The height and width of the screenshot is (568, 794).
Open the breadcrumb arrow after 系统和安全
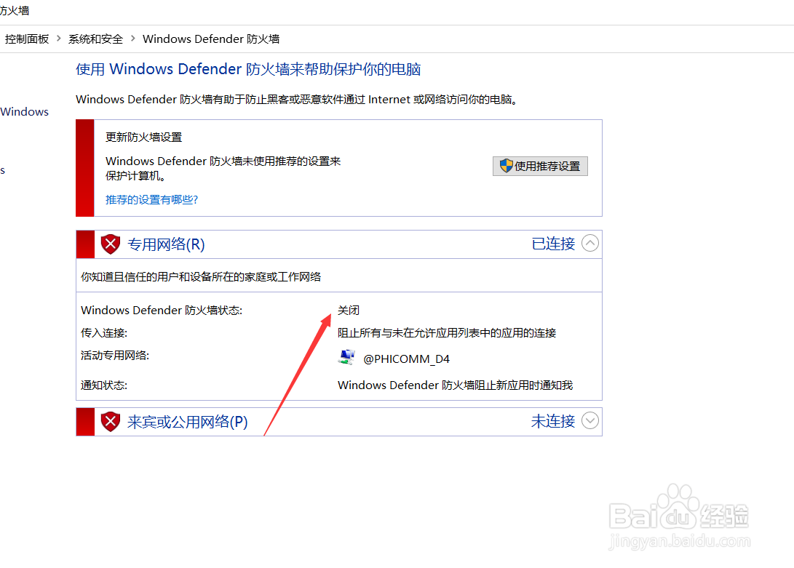click(x=131, y=39)
